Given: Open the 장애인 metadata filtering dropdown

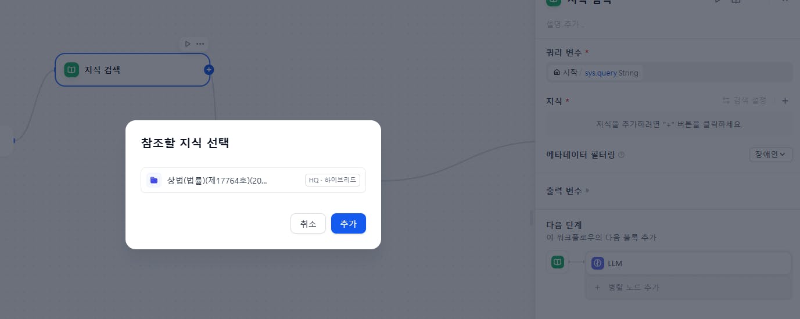Looking at the screenshot, I should tap(770, 155).
